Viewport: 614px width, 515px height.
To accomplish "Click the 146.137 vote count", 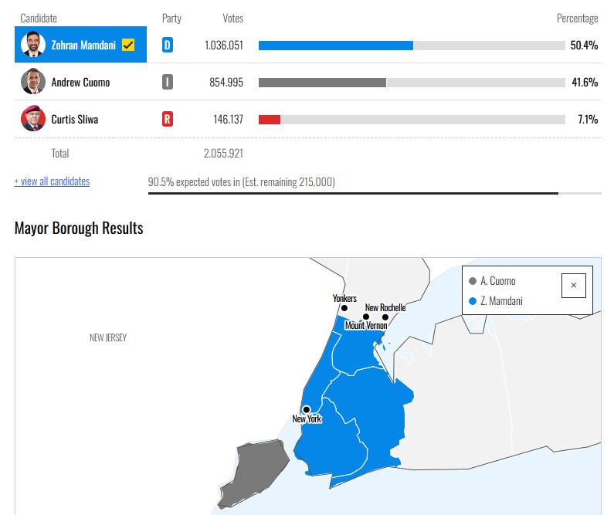I will point(229,120).
